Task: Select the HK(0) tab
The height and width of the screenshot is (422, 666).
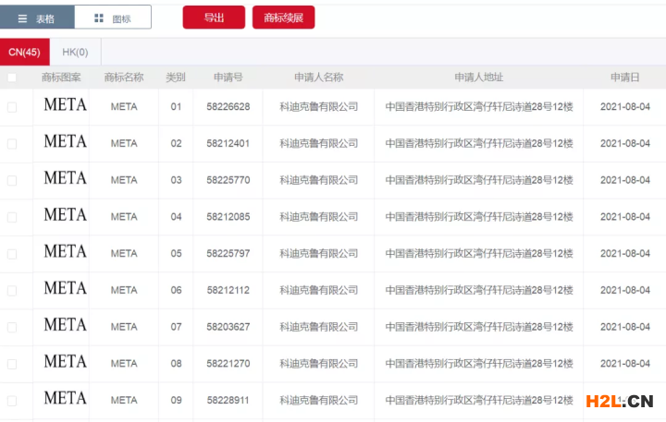Action: (x=75, y=52)
